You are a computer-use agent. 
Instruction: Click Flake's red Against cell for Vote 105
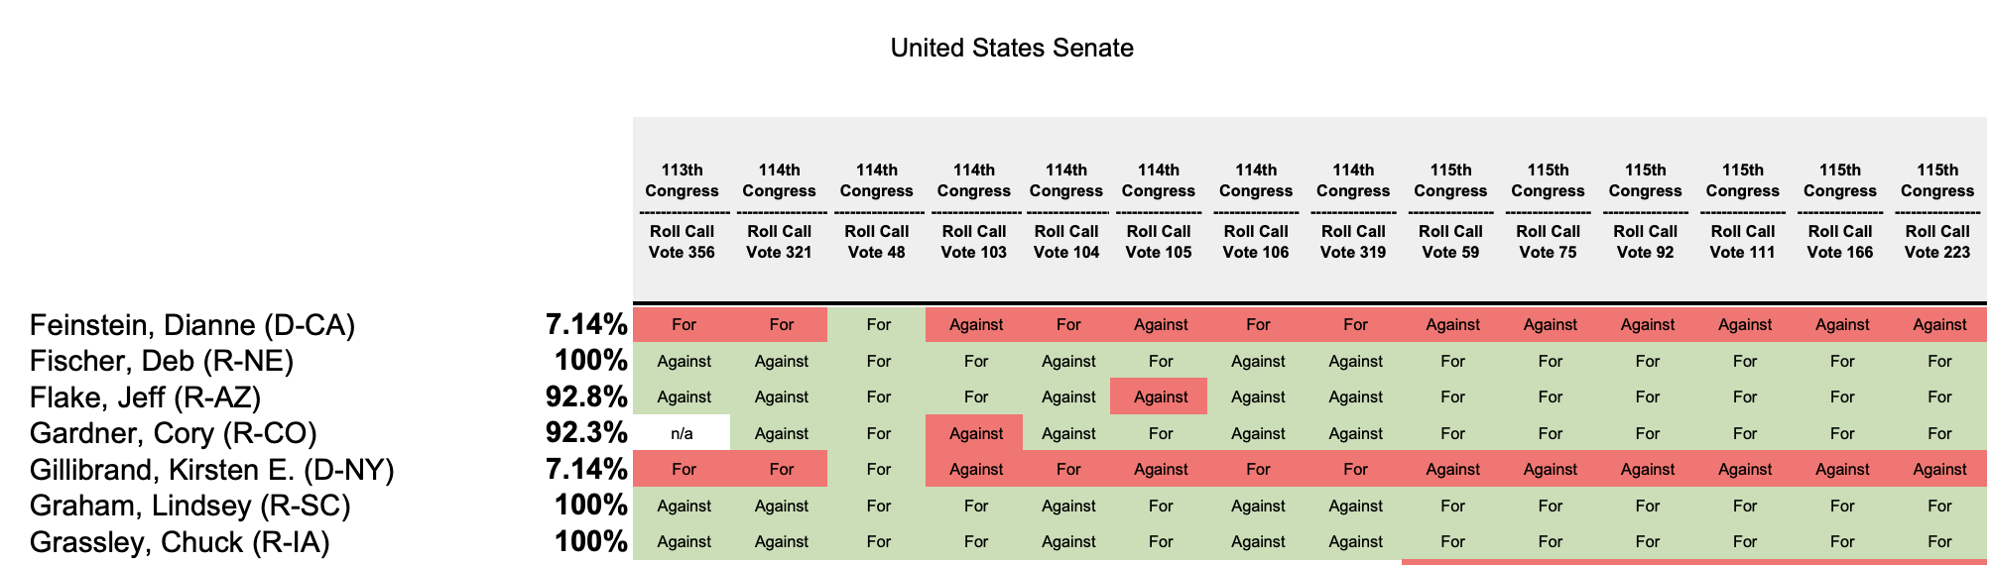click(1160, 396)
